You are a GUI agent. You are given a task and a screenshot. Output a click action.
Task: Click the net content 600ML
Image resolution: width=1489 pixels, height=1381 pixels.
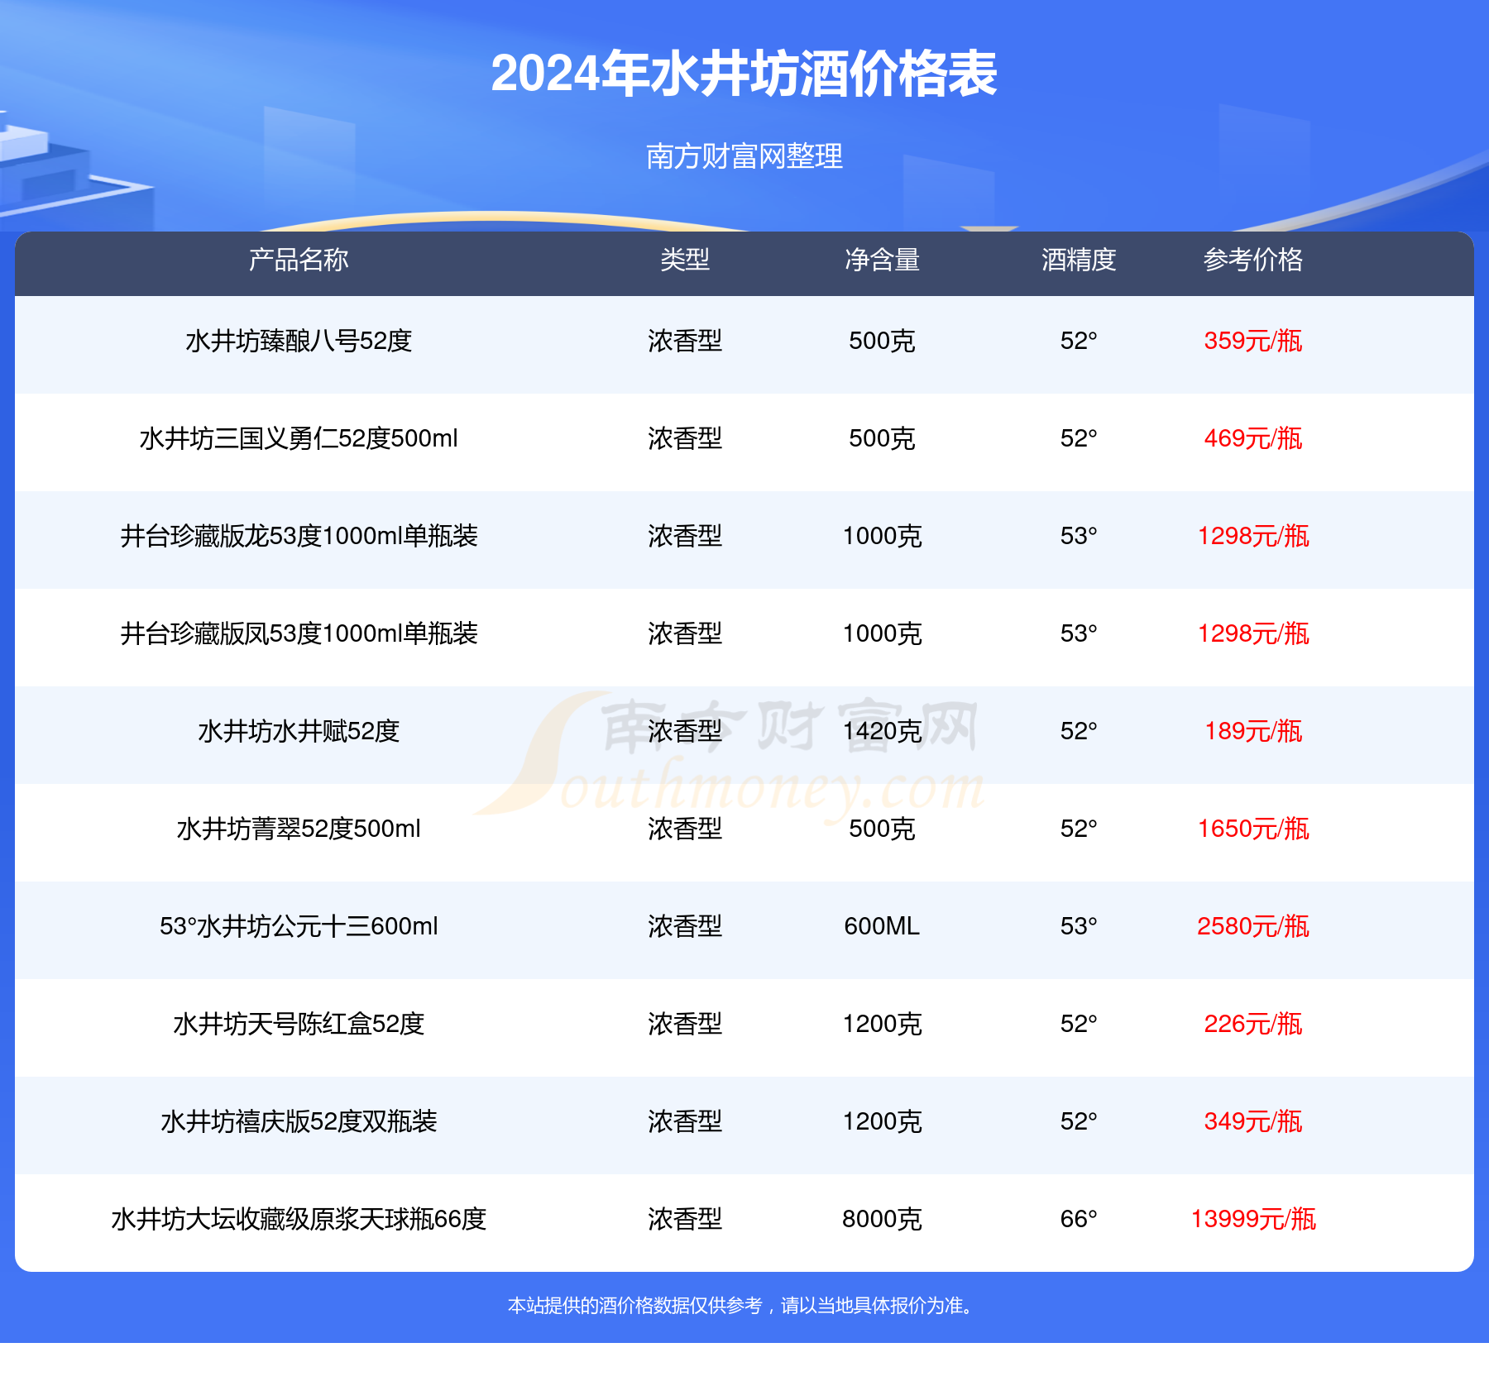coord(882,926)
